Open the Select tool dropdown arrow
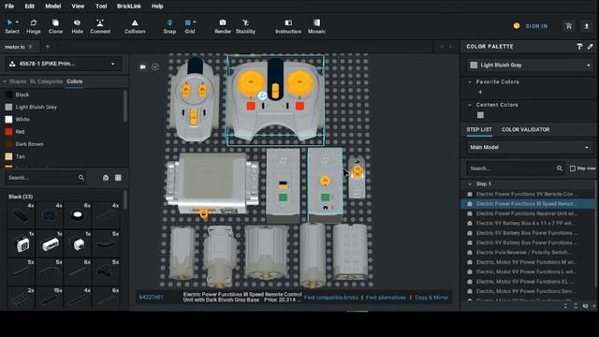599x337 pixels. [17, 22]
